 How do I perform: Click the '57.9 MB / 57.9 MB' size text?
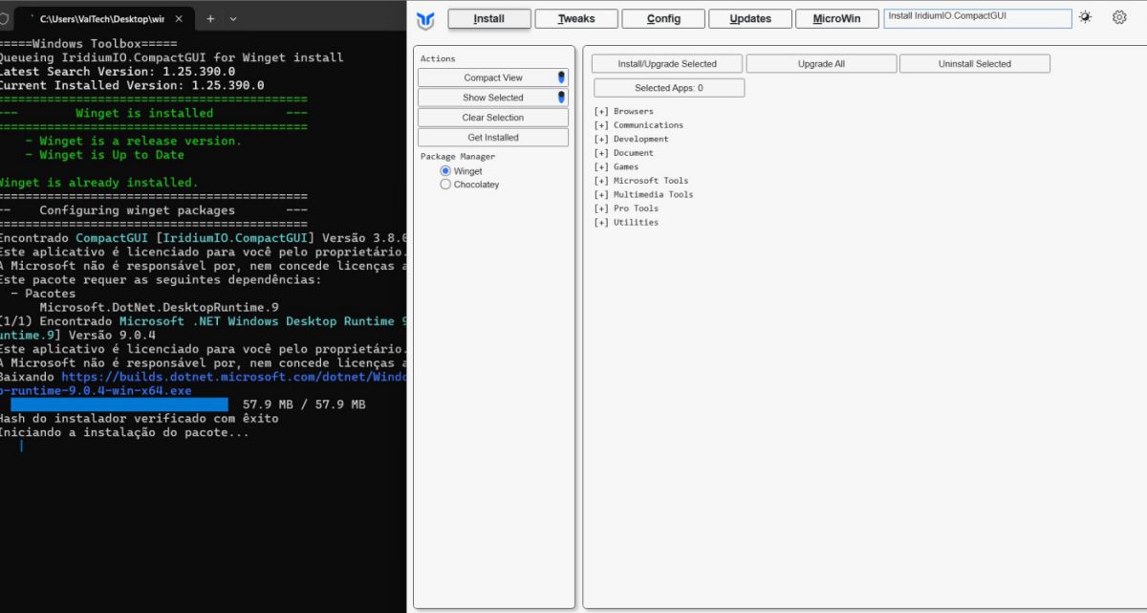[x=304, y=405]
